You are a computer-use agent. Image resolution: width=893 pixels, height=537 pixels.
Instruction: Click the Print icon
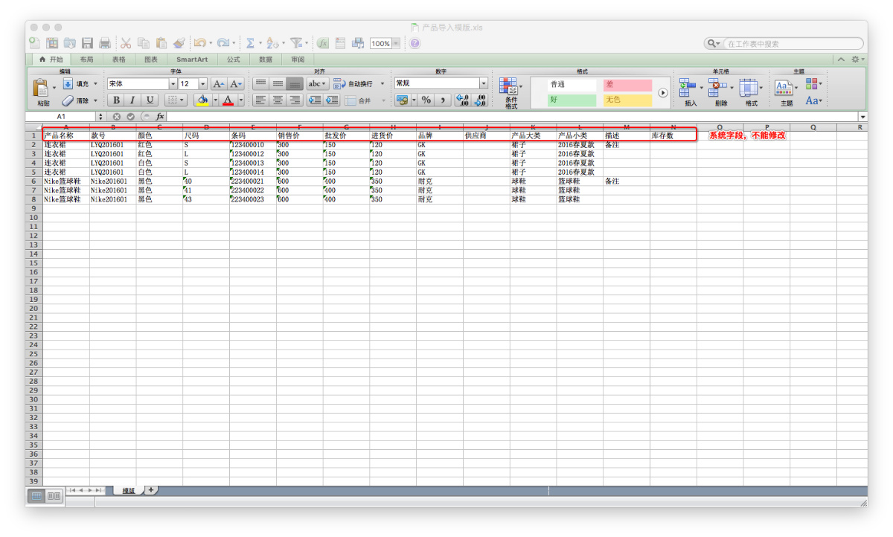[x=105, y=43]
